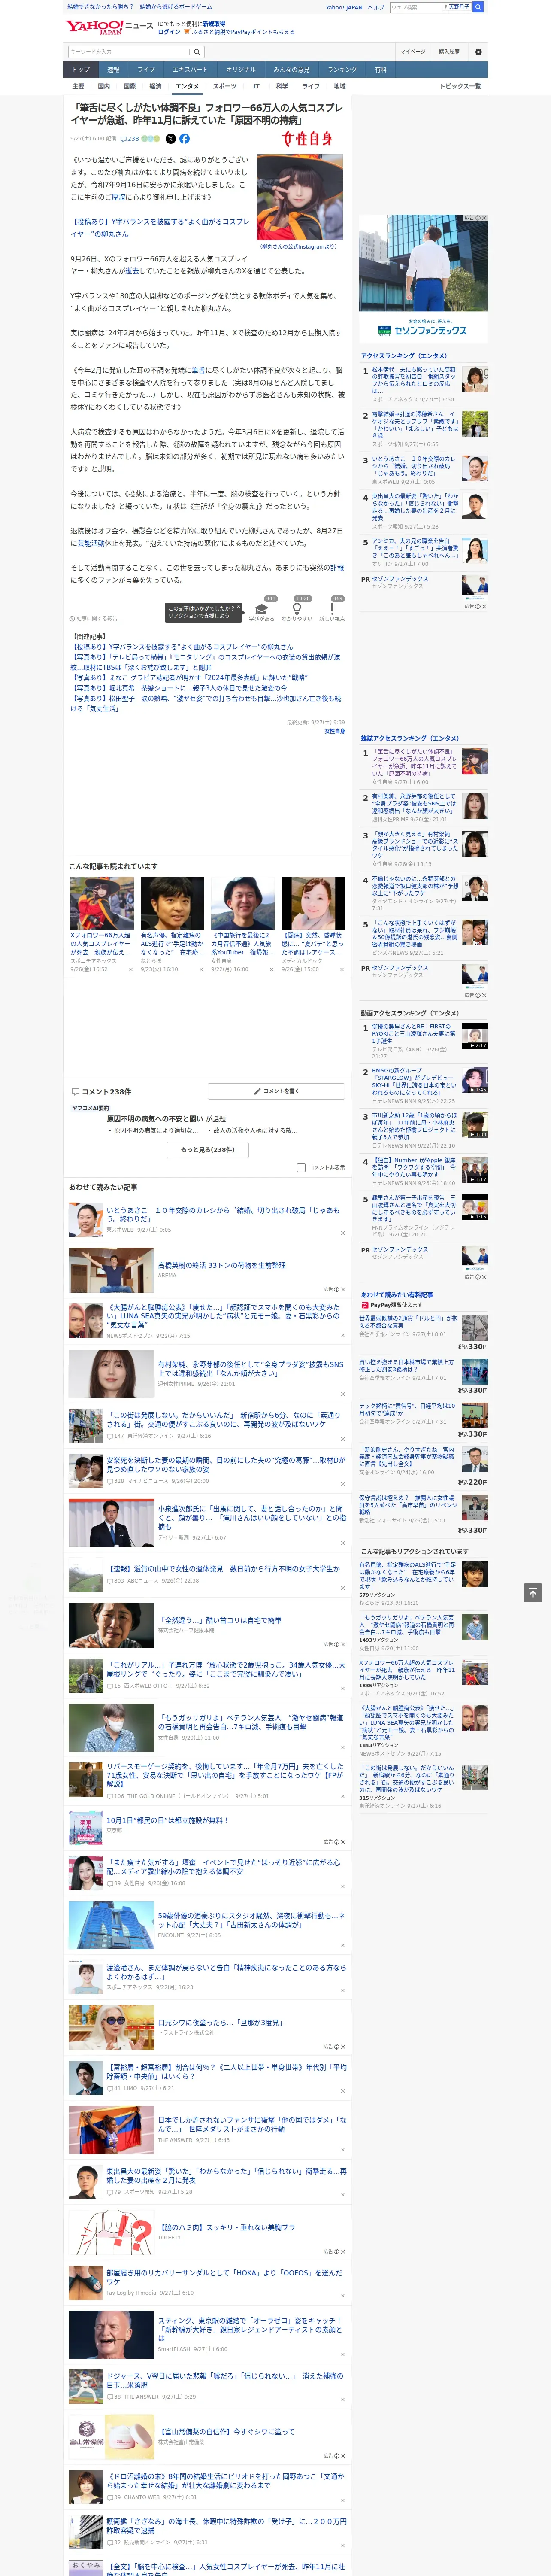
Task: React with 新しい視点 exclamation icon
Action: (x=332, y=609)
